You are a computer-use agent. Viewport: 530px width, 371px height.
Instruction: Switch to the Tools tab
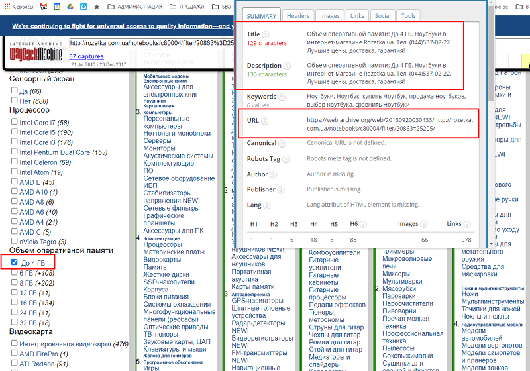click(x=408, y=15)
